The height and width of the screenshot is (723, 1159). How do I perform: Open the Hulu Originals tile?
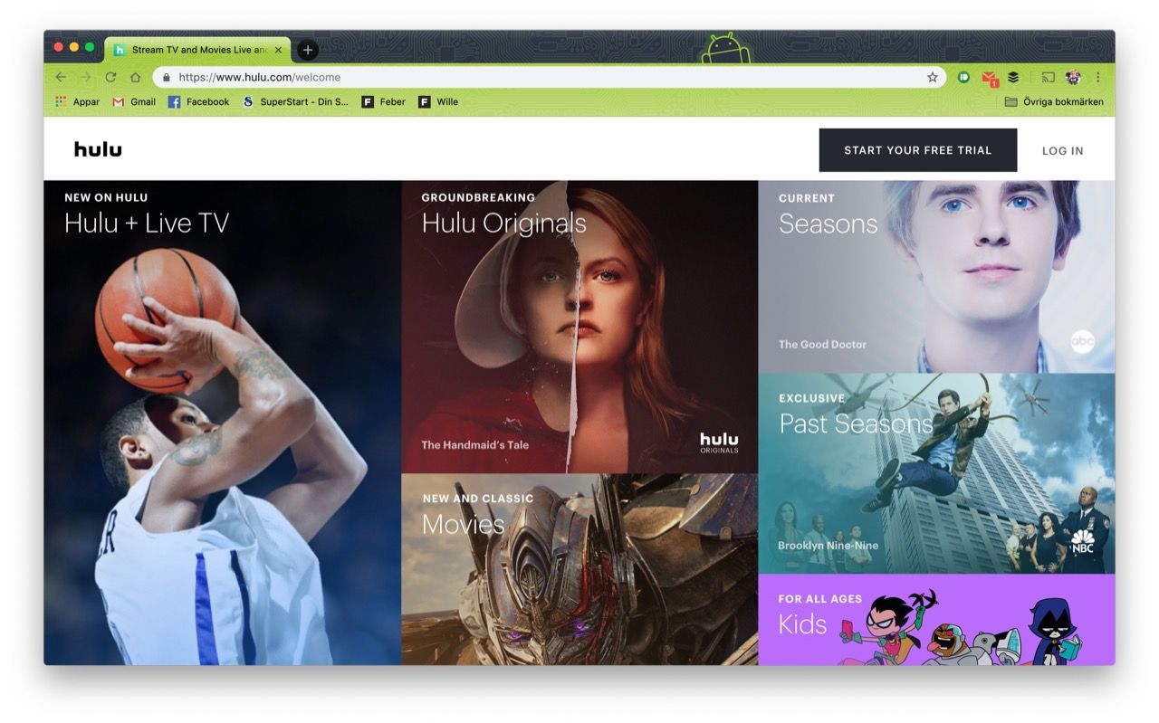pos(579,327)
